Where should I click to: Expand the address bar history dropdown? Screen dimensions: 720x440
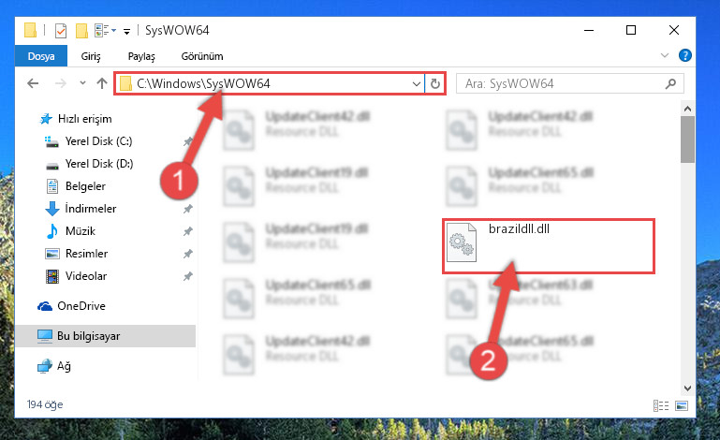416,83
